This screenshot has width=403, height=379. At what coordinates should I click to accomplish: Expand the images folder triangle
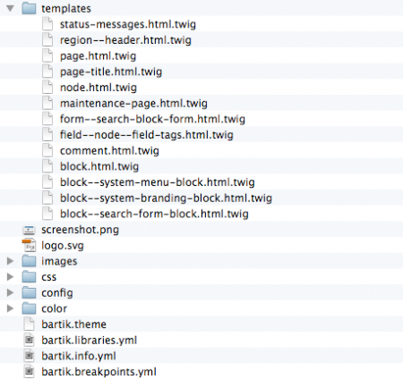point(11,261)
